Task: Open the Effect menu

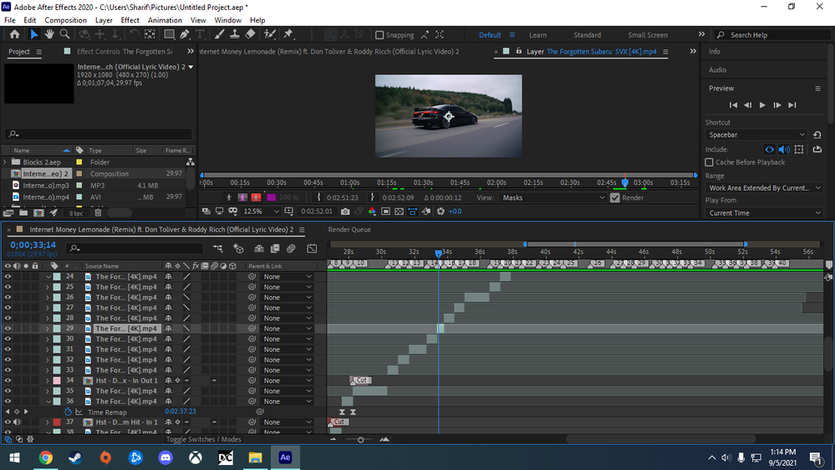Action: pos(130,20)
